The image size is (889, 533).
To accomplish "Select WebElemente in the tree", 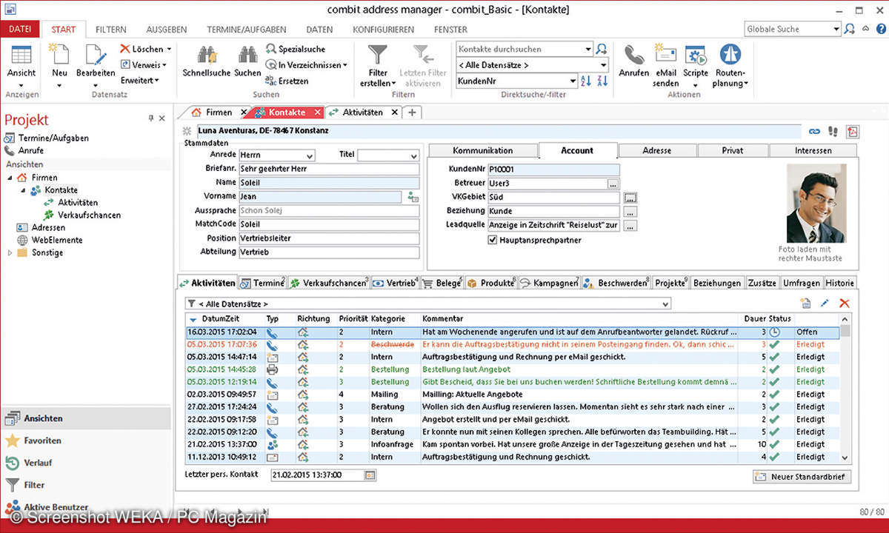I will (56, 240).
